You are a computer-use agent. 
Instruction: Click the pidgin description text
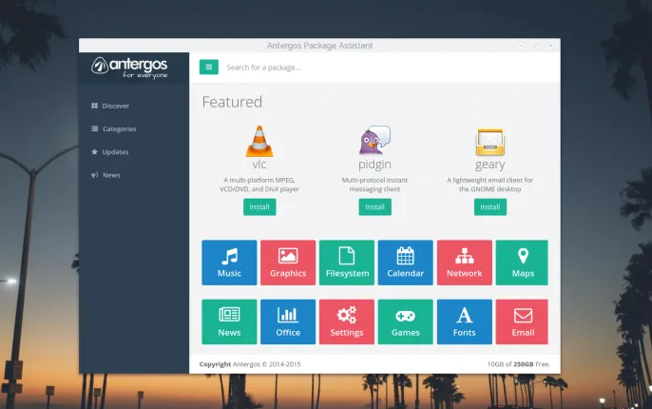[x=374, y=185]
